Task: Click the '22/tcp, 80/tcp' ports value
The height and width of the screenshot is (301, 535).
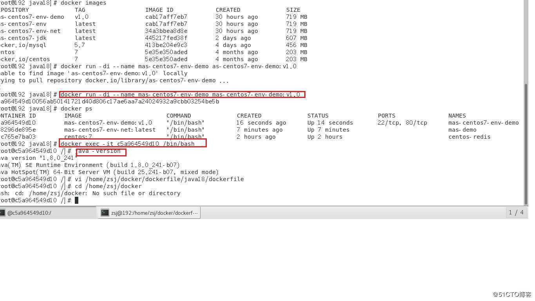Action: [x=403, y=123]
